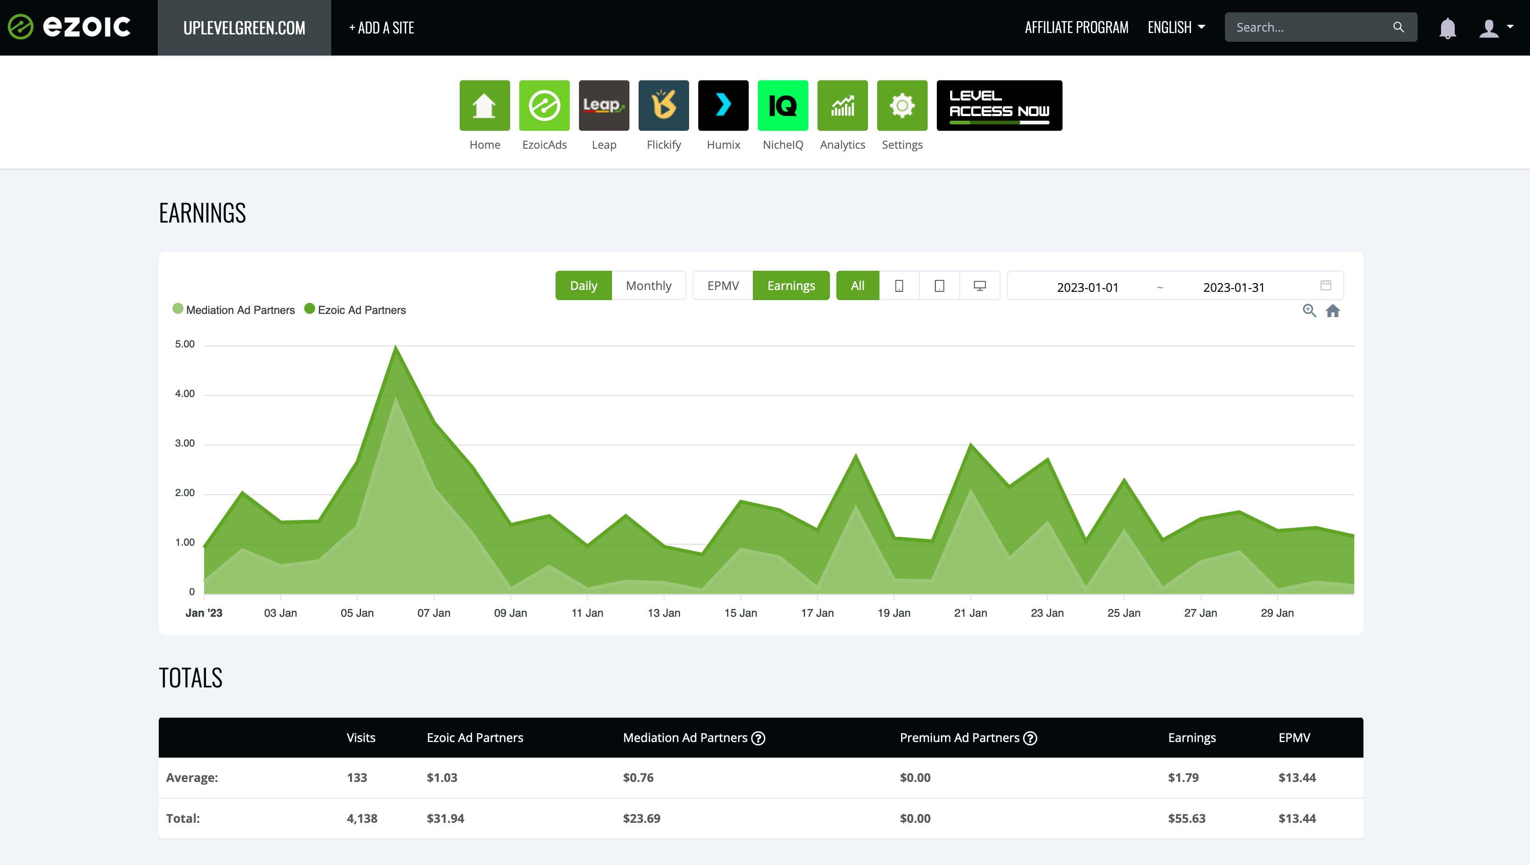
Task: Click the 5.00 y-axis label
Action: click(x=185, y=345)
